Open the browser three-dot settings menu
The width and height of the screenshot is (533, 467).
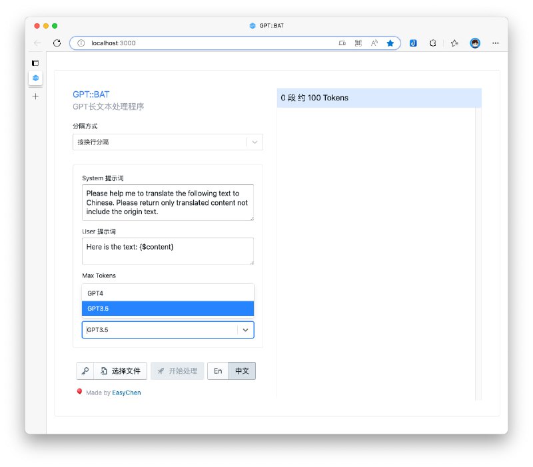pyautogui.click(x=495, y=43)
